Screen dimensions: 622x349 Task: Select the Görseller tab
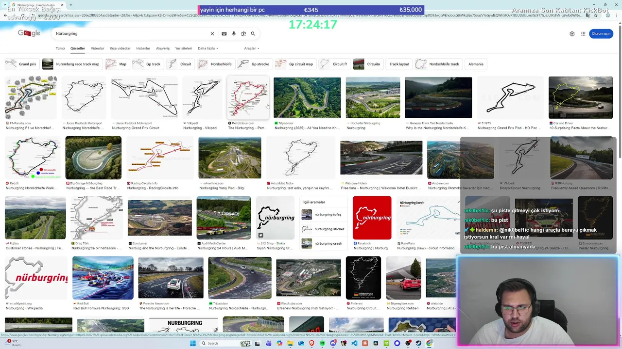pyautogui.click(x=78, y=48)
